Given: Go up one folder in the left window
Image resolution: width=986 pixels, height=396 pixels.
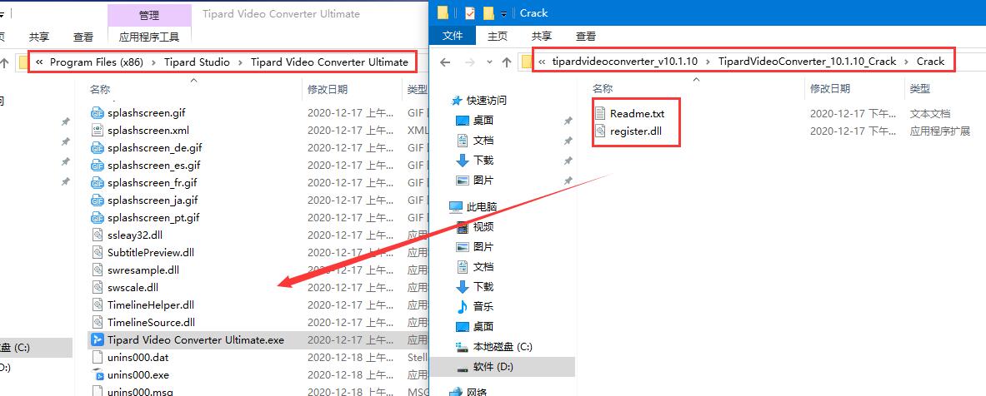Looking at the screenshot, I should pos(4,62).
